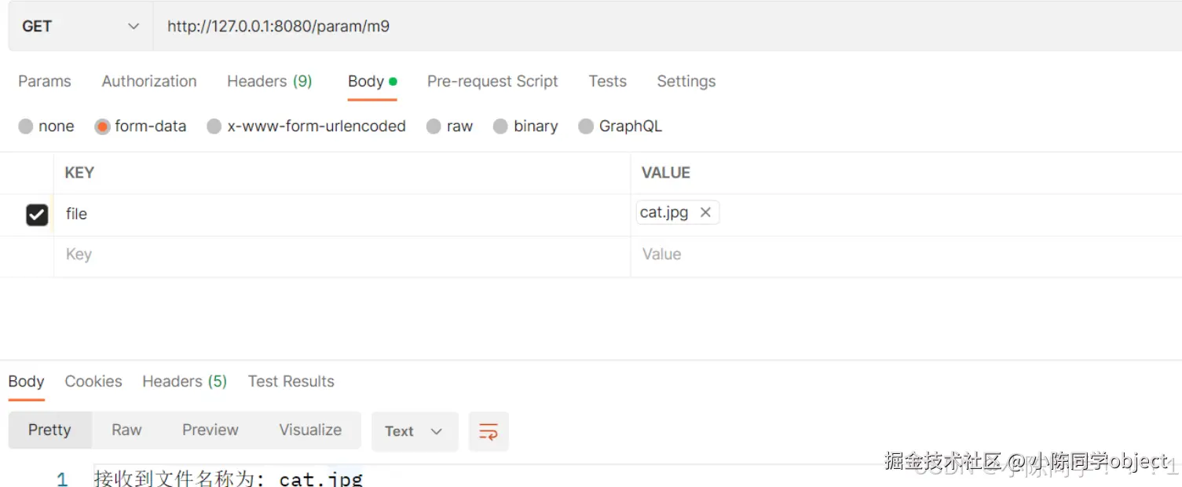Select the request Body tab

coord(372,81)
